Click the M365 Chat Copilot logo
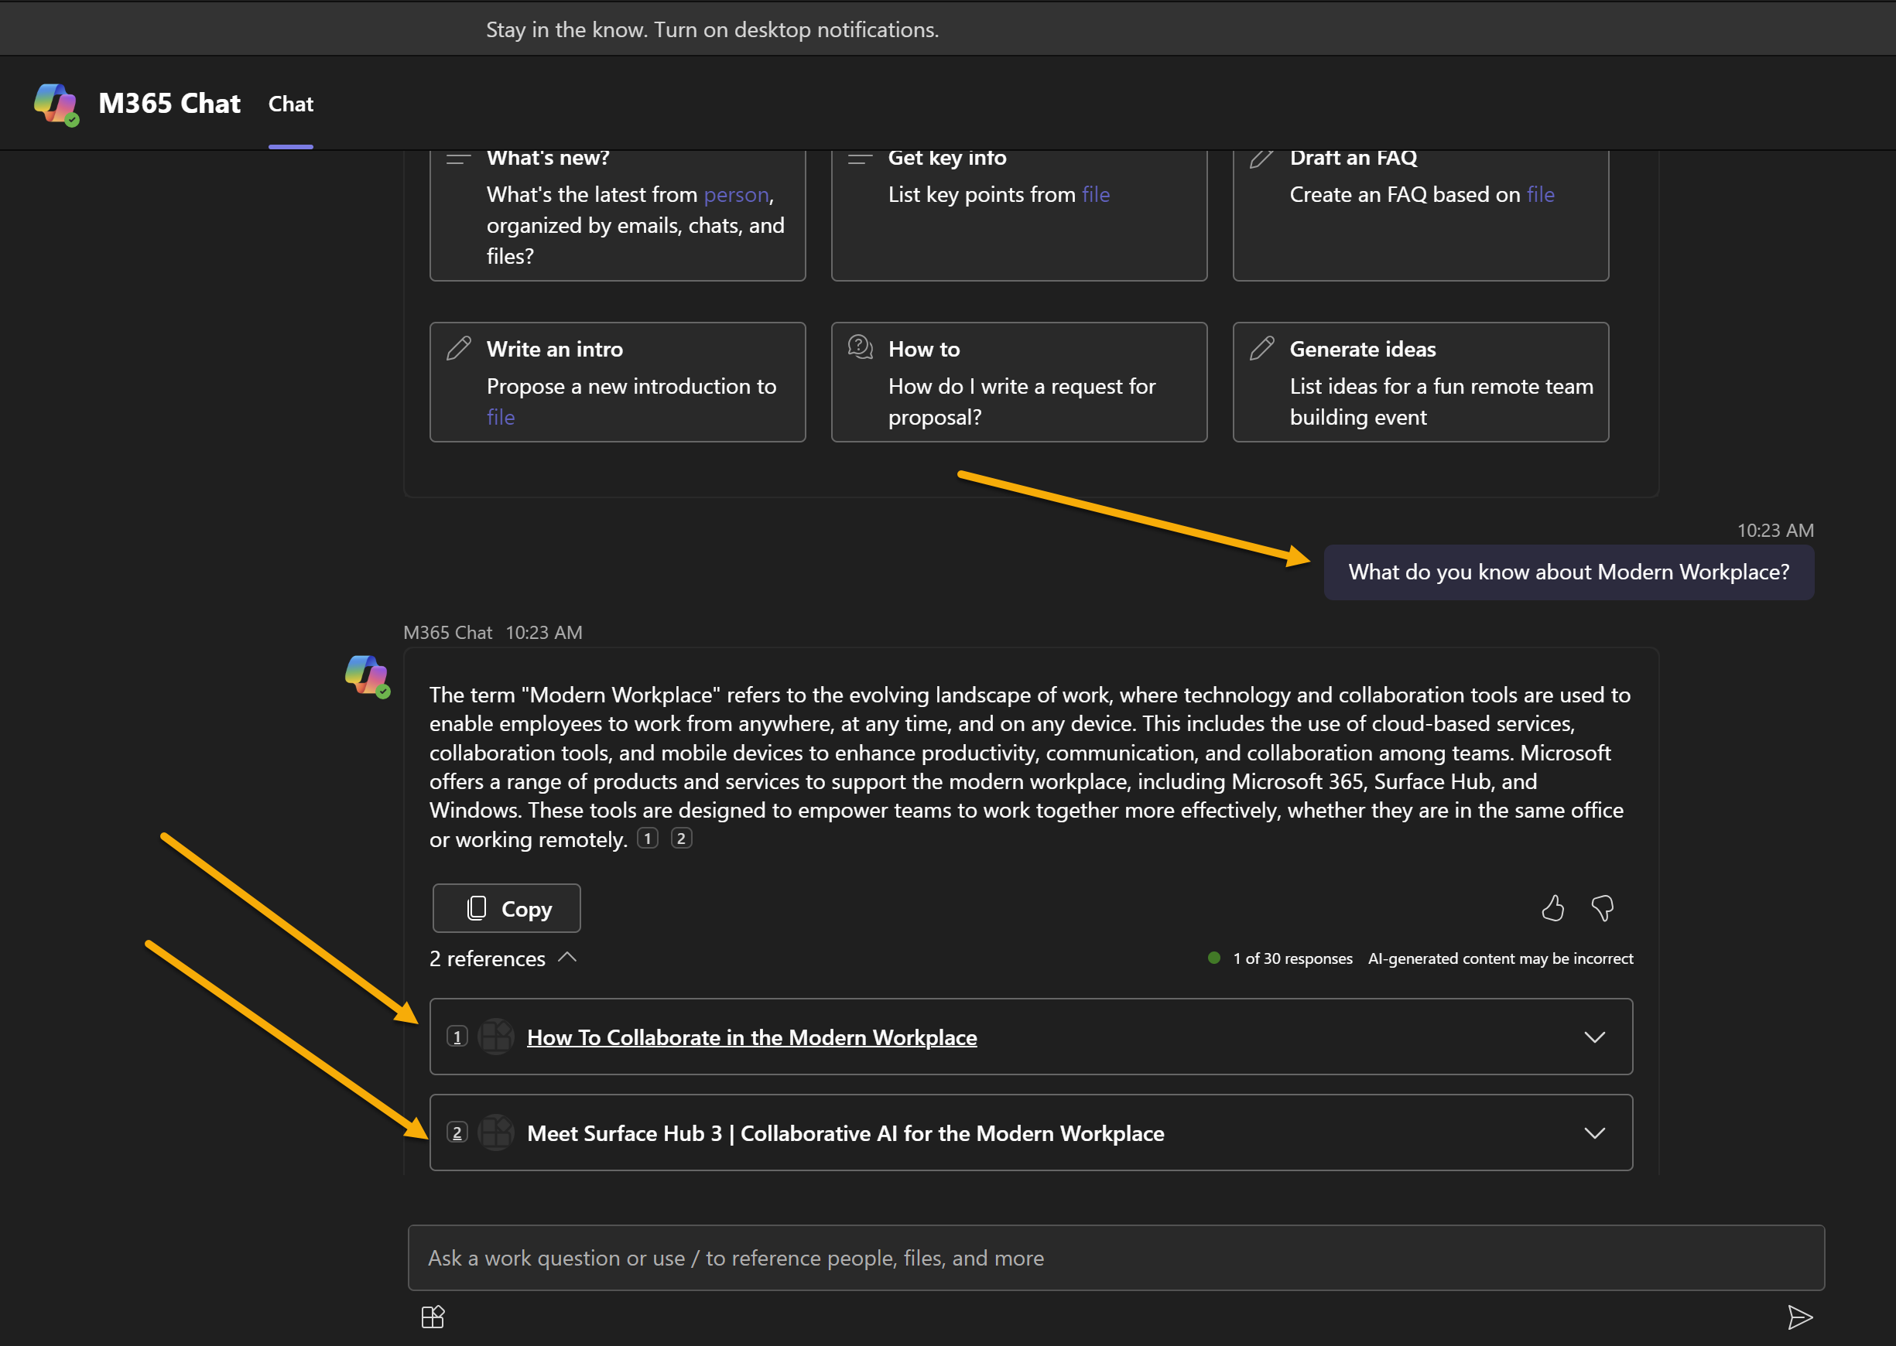The height and width of the screenshot is (1346, 1896). click(55, 103)
